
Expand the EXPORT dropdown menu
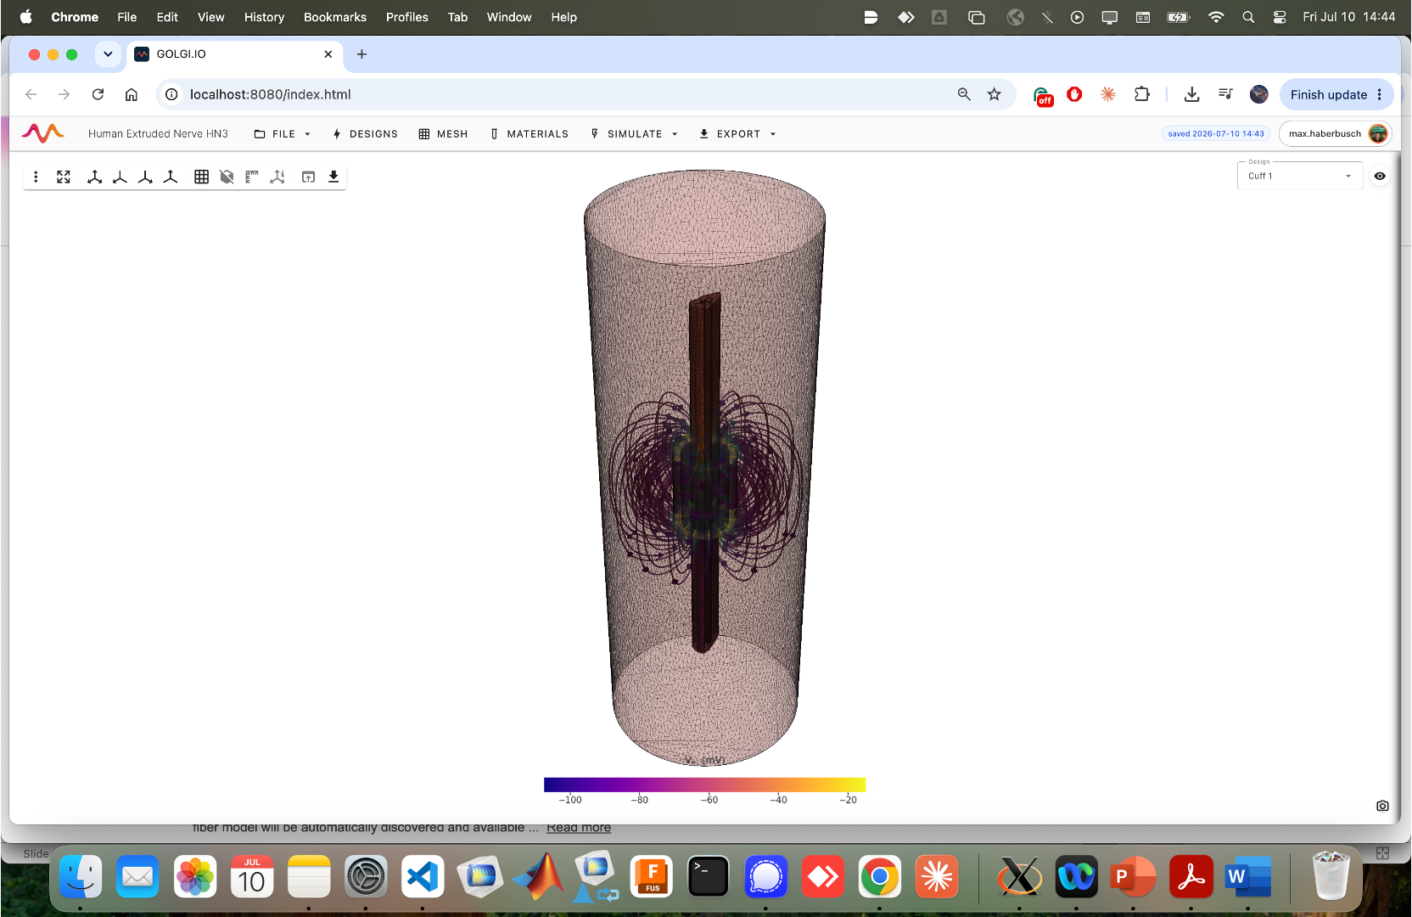737,134
